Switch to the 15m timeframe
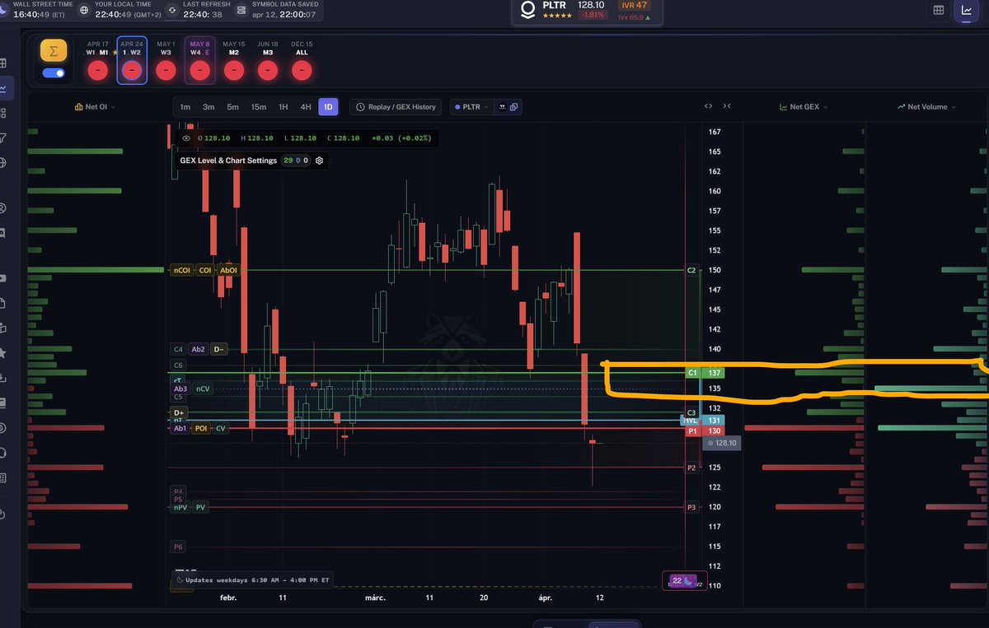 pos(259,106)
